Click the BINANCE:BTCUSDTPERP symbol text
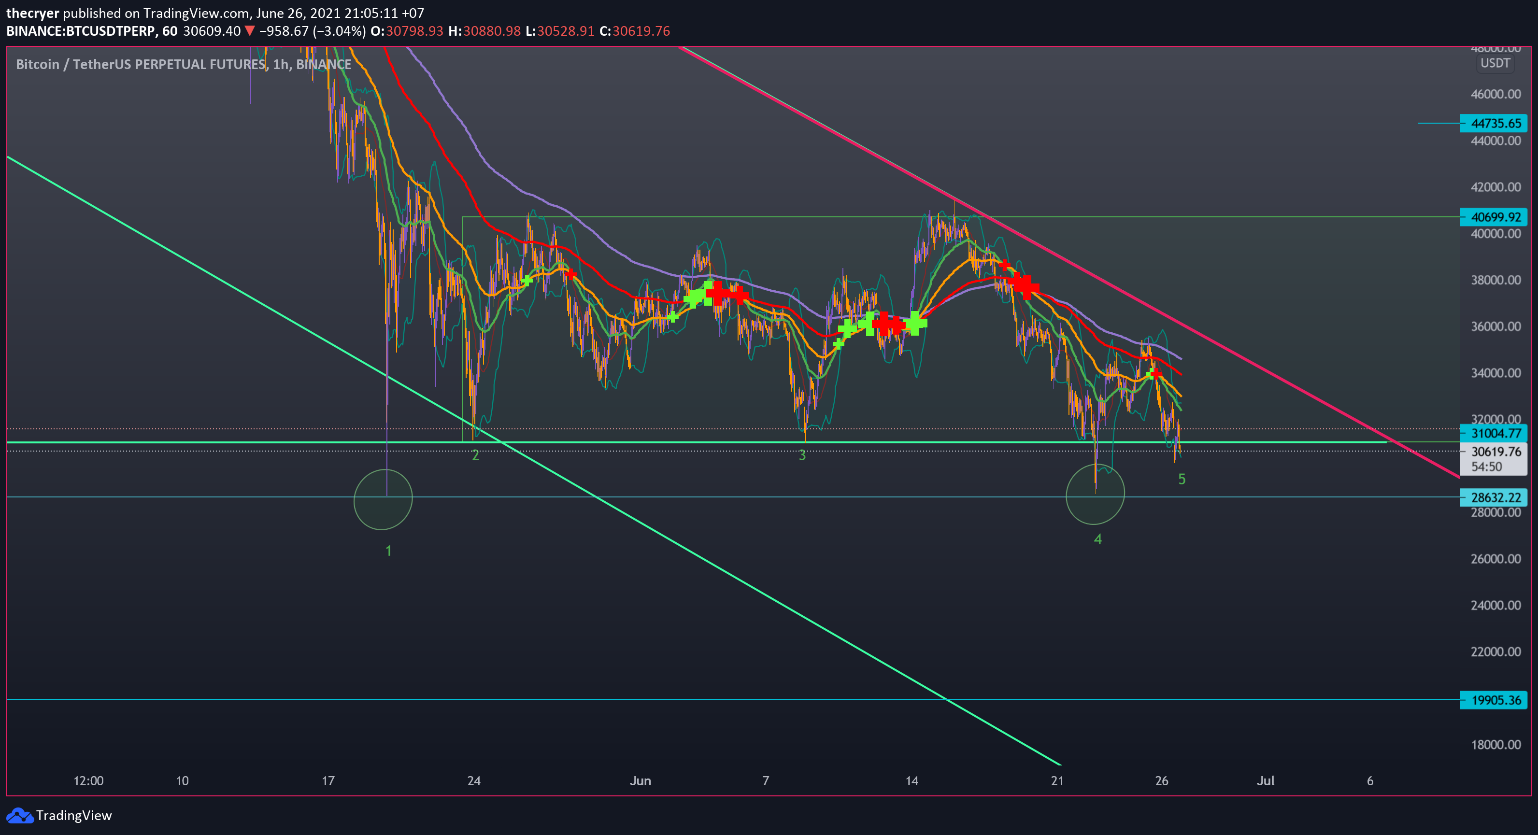 coord(81,31)
